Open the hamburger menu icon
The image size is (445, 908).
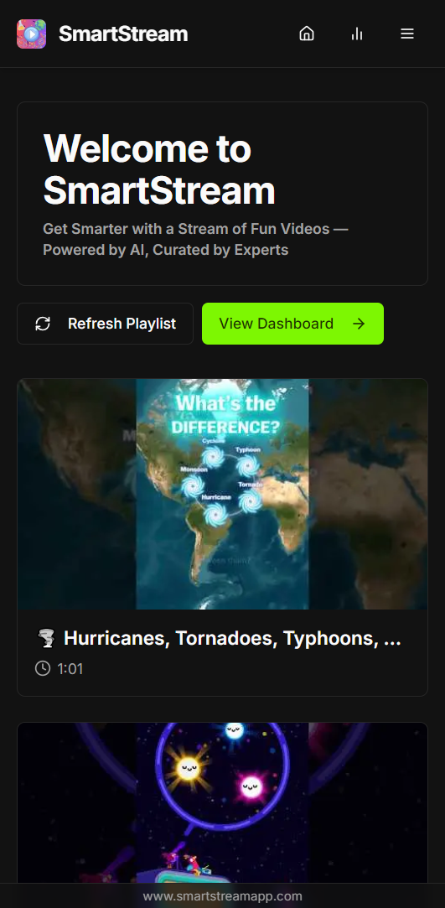(407, 34)
